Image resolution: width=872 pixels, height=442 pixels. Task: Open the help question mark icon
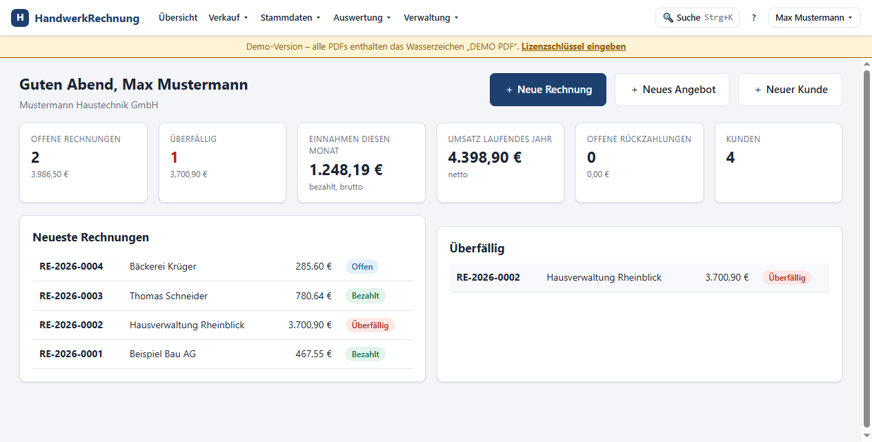(x=754, y=18)
